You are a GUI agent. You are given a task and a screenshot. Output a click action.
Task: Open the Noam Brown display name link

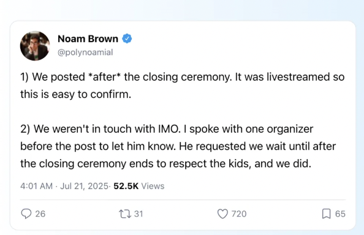(x=88, y=39)
